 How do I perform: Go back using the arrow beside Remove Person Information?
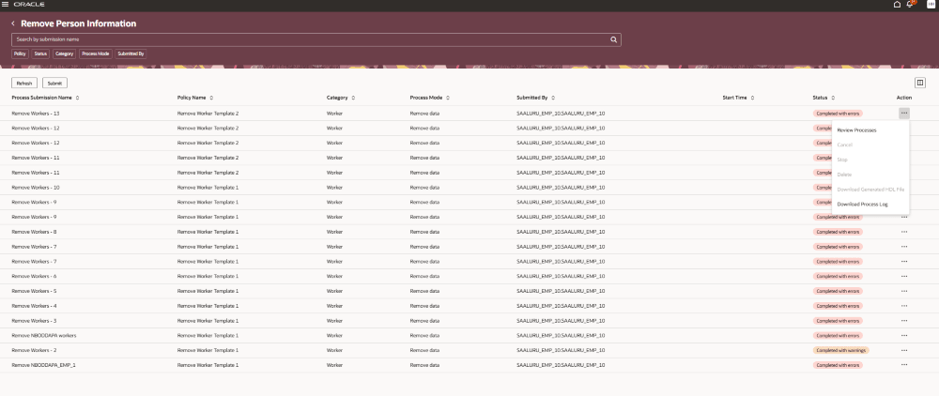pyautogui.click(x=13, y=23)
